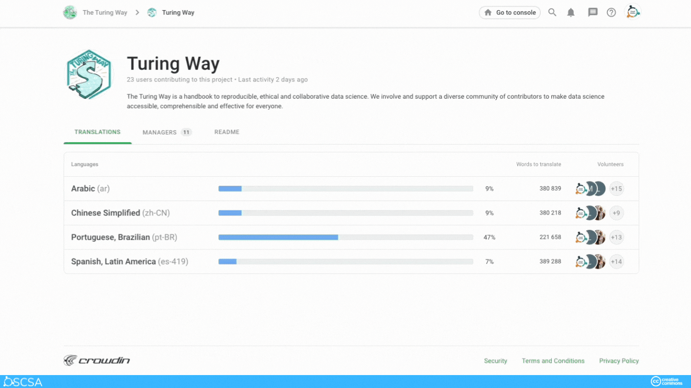The image size is (691, 388).
Task: Click the Crowdin logo in footer
Action: coord(97,361)
